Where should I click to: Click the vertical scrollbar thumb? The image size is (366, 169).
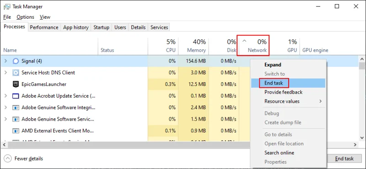tap(362, 66)
